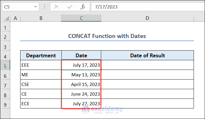Image resolution: width=205 pixels, height=119 pixels.
Task: Select column B header
Action: click(41, 18)
